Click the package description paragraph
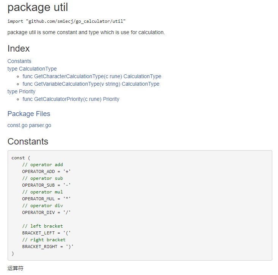Screen dimensions: 278x275 (86, 32)
